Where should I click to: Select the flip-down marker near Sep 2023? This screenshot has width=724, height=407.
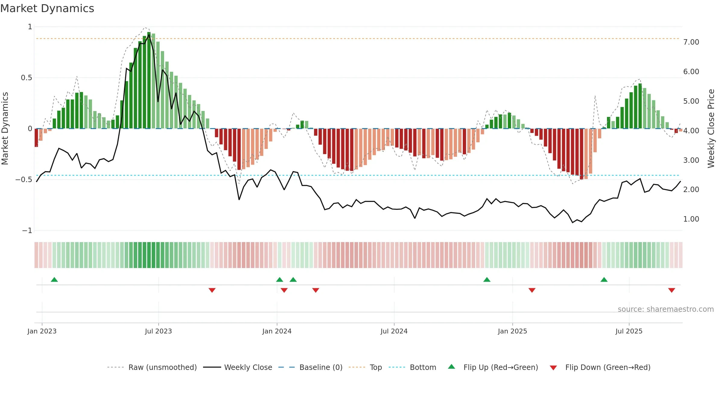pos(212,290)
